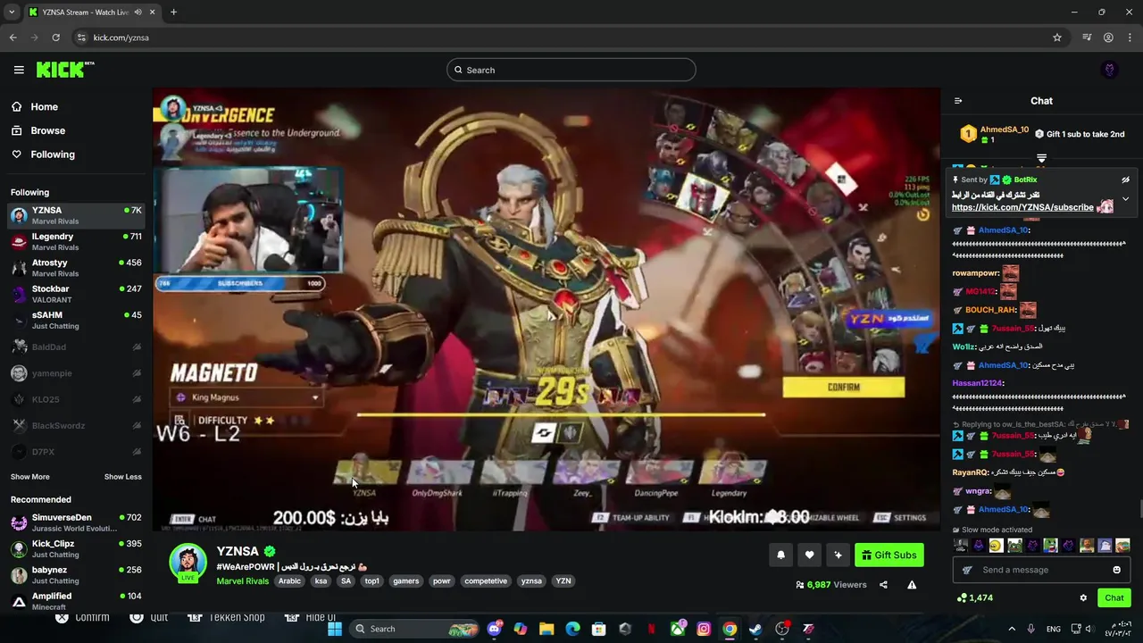The width and height of the screenshot is (1143, 643).
Task: Open Discord from taskbar
Action: coord(495,629)
